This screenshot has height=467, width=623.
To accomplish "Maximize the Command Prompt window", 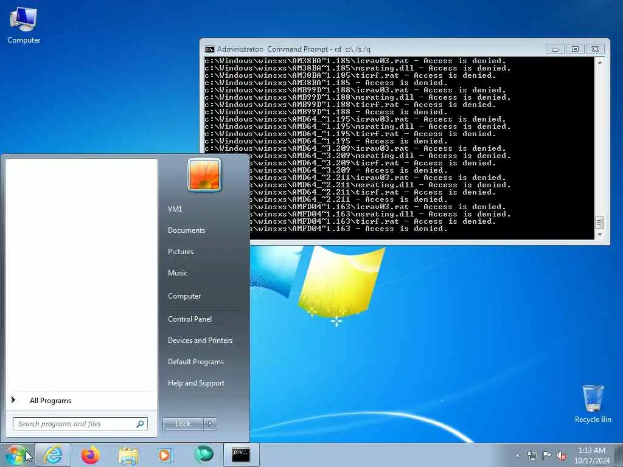I will pyautogui.click(x=575, y=49).
